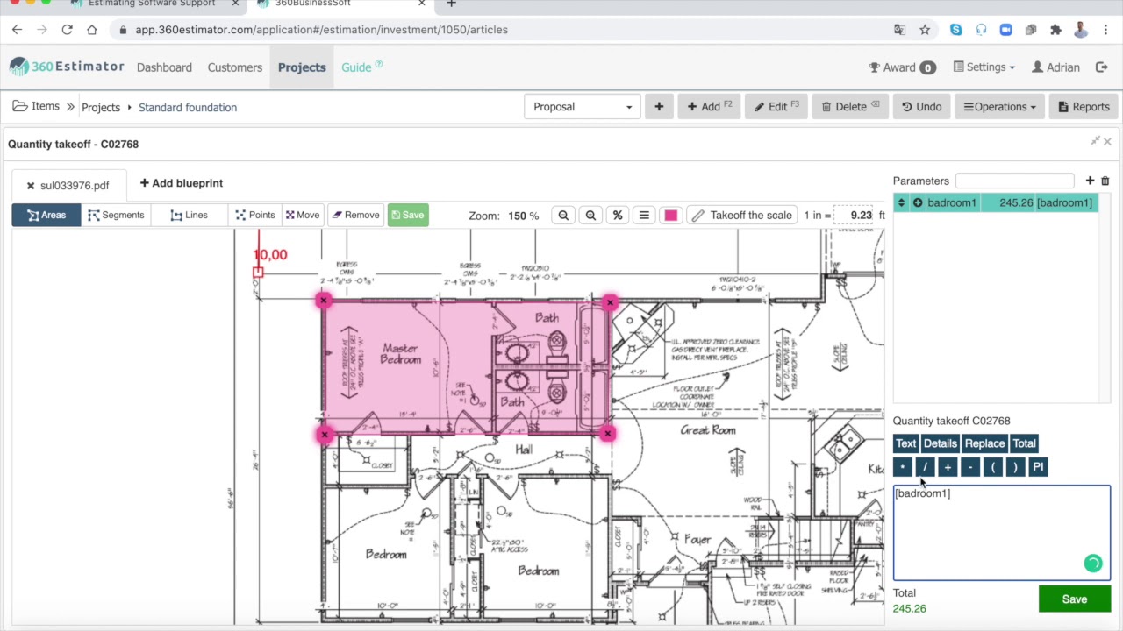
Task: Undo the last action
Action: [921, 107]
